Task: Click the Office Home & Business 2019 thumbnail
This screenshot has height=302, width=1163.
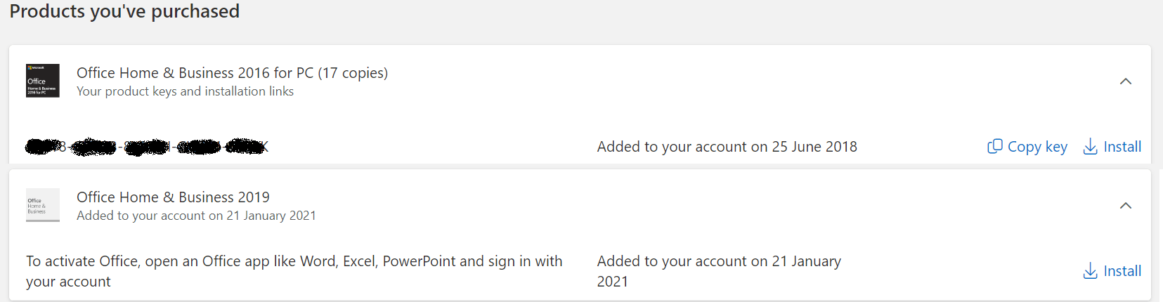Action: pos(43,205)
